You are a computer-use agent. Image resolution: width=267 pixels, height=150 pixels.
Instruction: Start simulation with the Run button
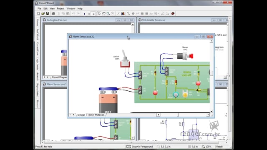[84, 14]
